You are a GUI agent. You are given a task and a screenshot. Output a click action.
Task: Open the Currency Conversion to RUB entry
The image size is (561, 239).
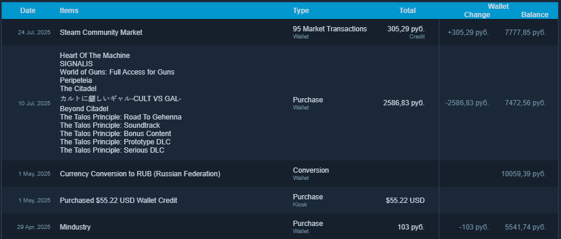tap(140, 174)
